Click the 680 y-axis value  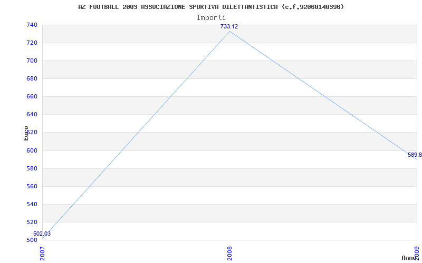coord(32,78)
